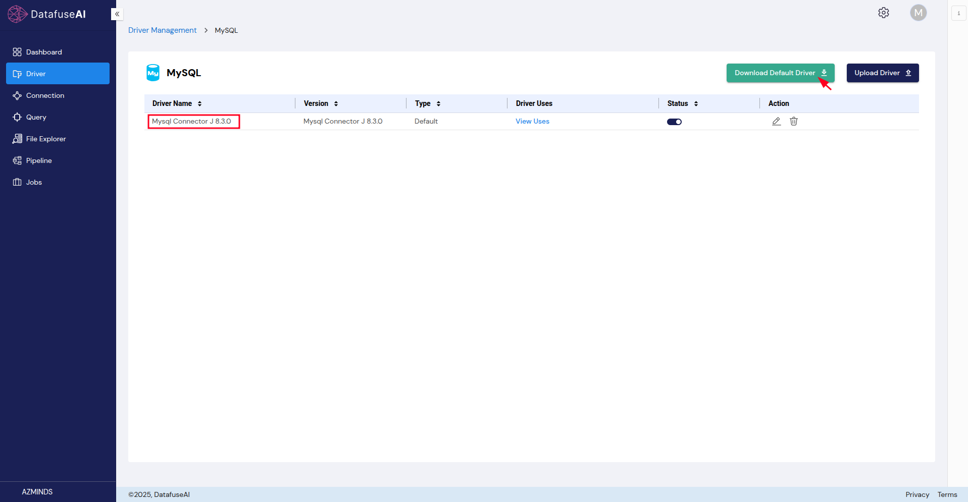Delete the driver using the trash icon
Image resolution: width=968 pixels, height=502 pixels.
point(794,121)
